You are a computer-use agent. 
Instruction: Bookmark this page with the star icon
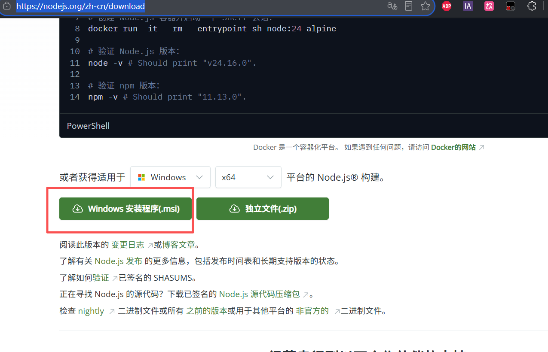[x=426, y=6]
